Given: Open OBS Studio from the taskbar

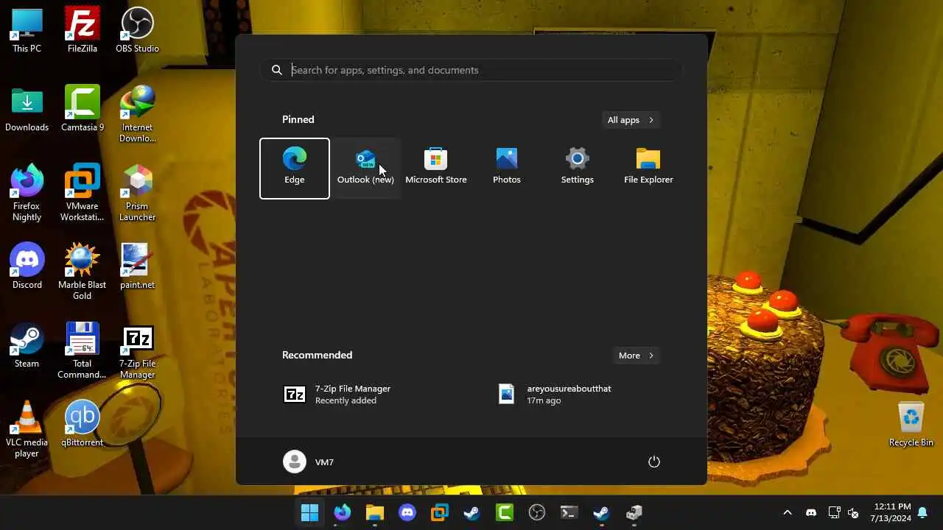Looking at the screenshot, I should (x=537, y=512).
